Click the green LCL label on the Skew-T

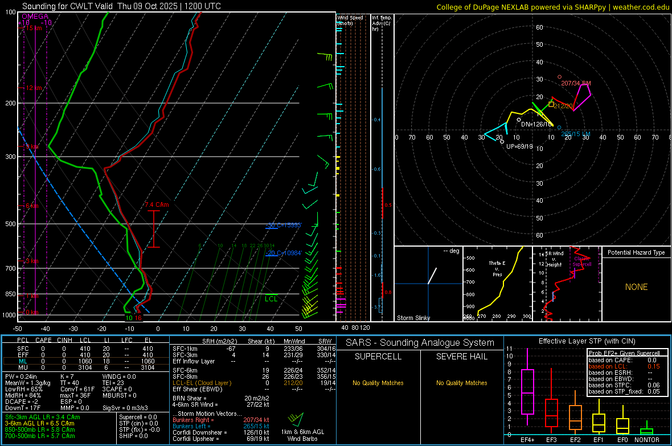[x=271, y=299]
